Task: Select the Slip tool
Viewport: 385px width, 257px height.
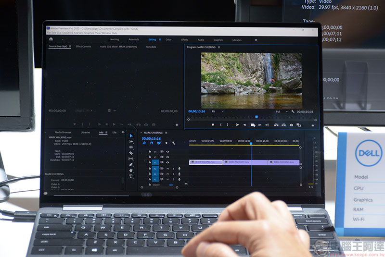Action: 131,159
